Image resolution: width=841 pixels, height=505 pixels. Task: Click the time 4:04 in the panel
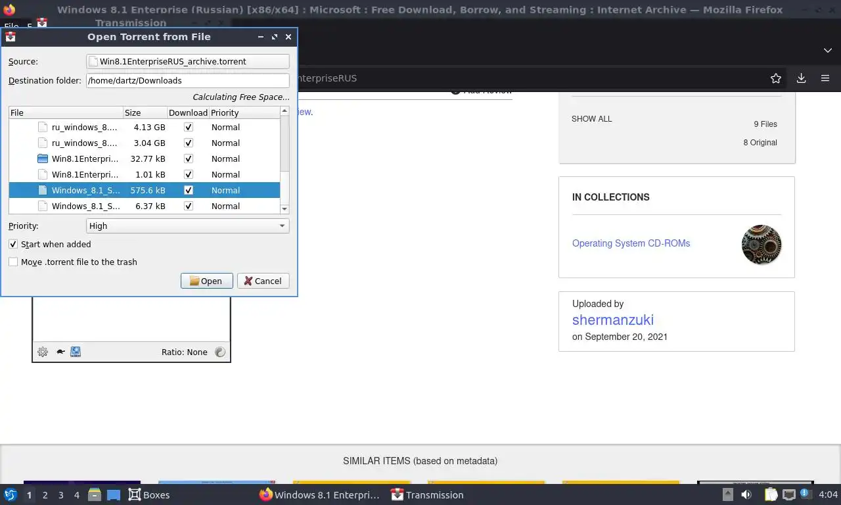[829, 494]
